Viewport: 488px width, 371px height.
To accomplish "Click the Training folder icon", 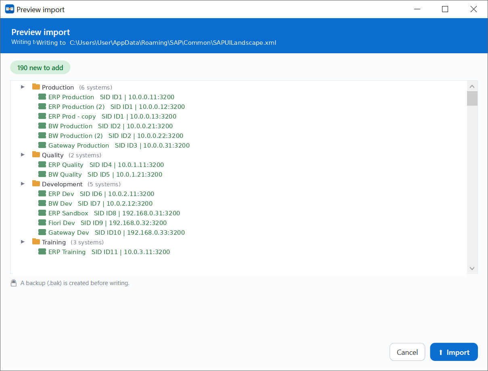I will [x=36, y=242].
